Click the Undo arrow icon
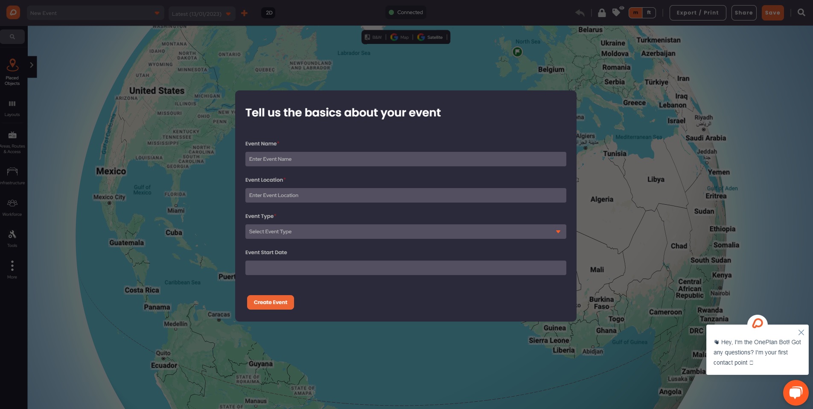 (x=580, y=13)
